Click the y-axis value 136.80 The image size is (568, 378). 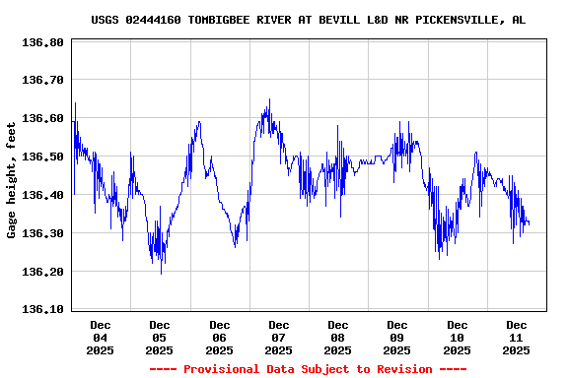point(42,42)
